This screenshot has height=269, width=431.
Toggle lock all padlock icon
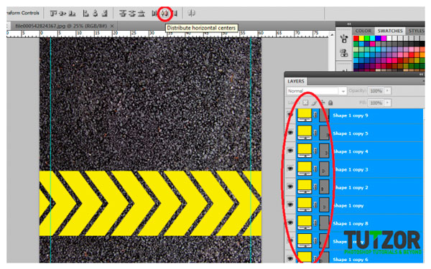pyautogui.click(x=330, y=103)
